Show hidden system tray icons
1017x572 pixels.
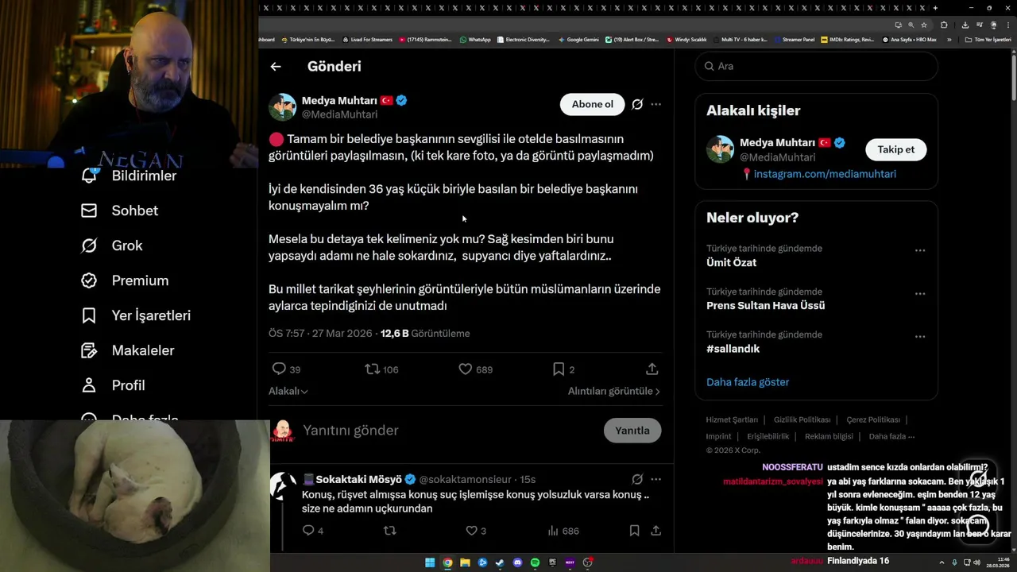[x=942, y=562]
